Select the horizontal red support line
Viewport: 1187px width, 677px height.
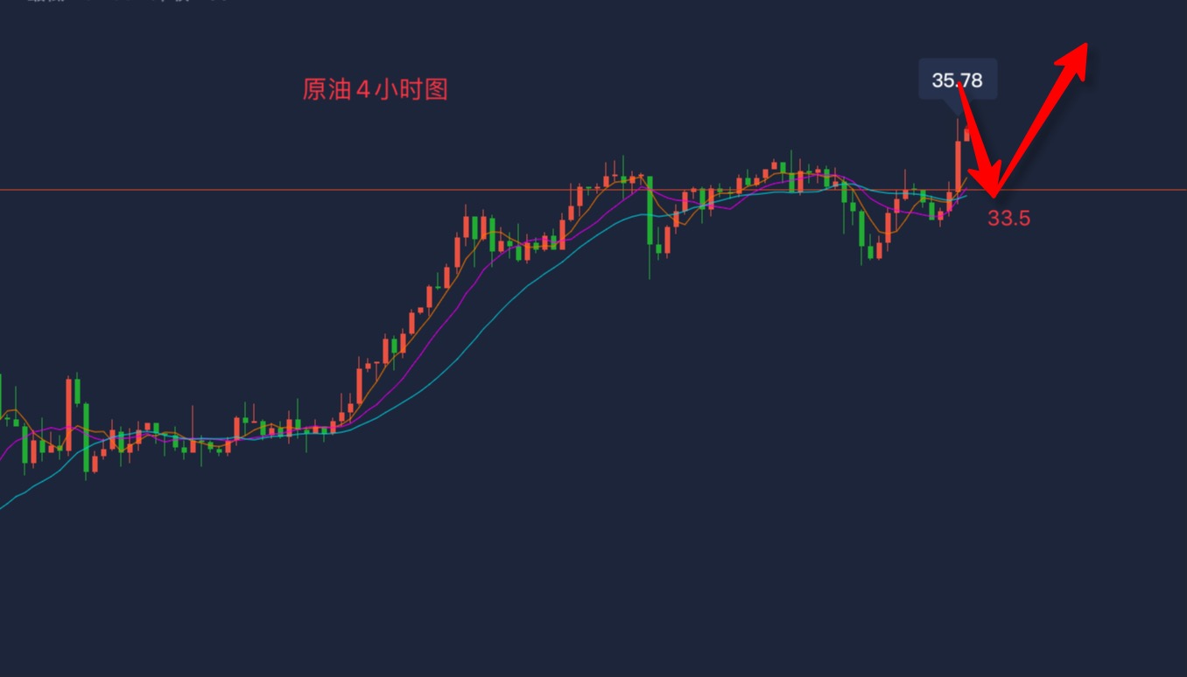593,190
